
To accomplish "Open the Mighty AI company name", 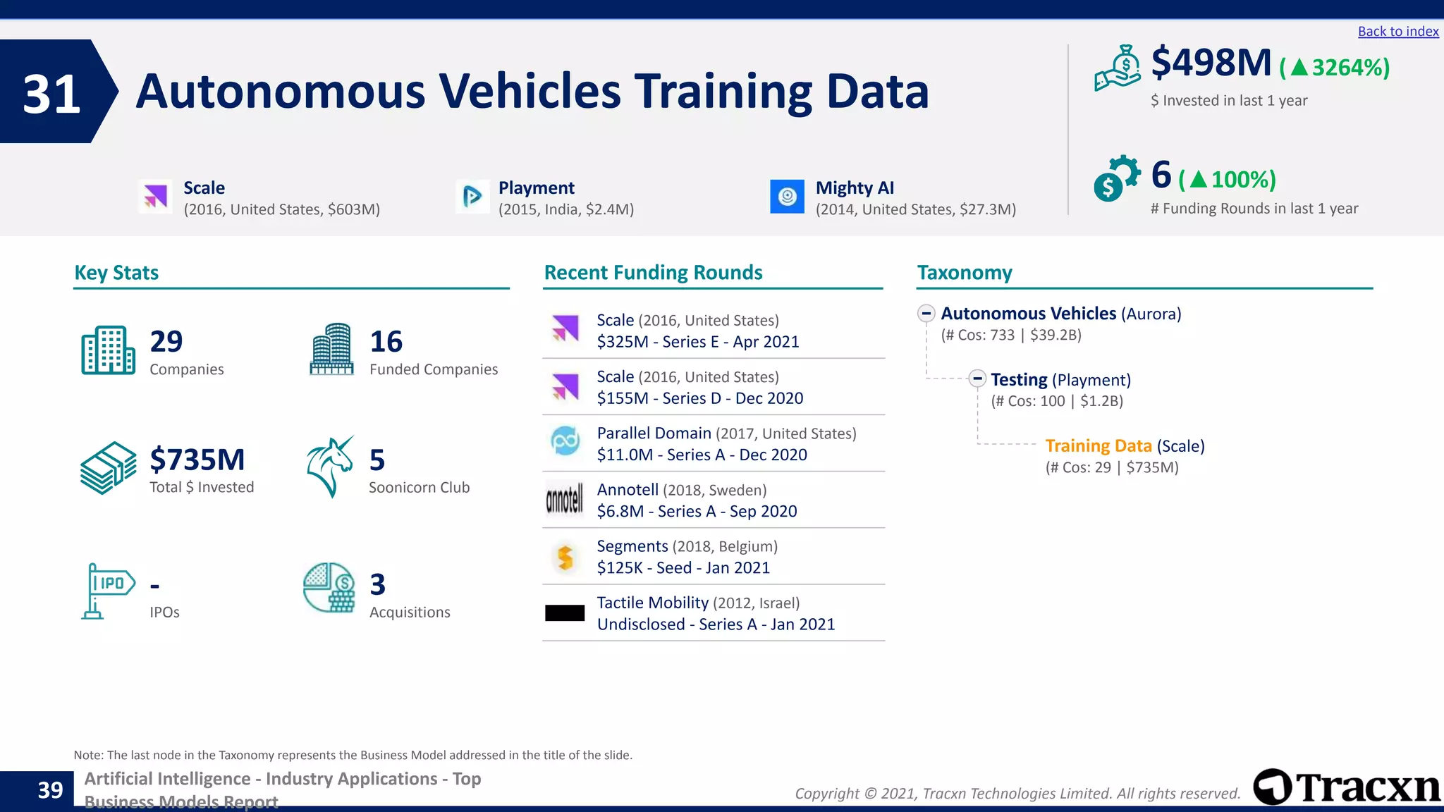I will [x=855, y=188].
